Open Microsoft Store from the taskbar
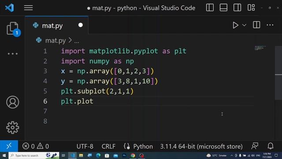 (107, 155)
